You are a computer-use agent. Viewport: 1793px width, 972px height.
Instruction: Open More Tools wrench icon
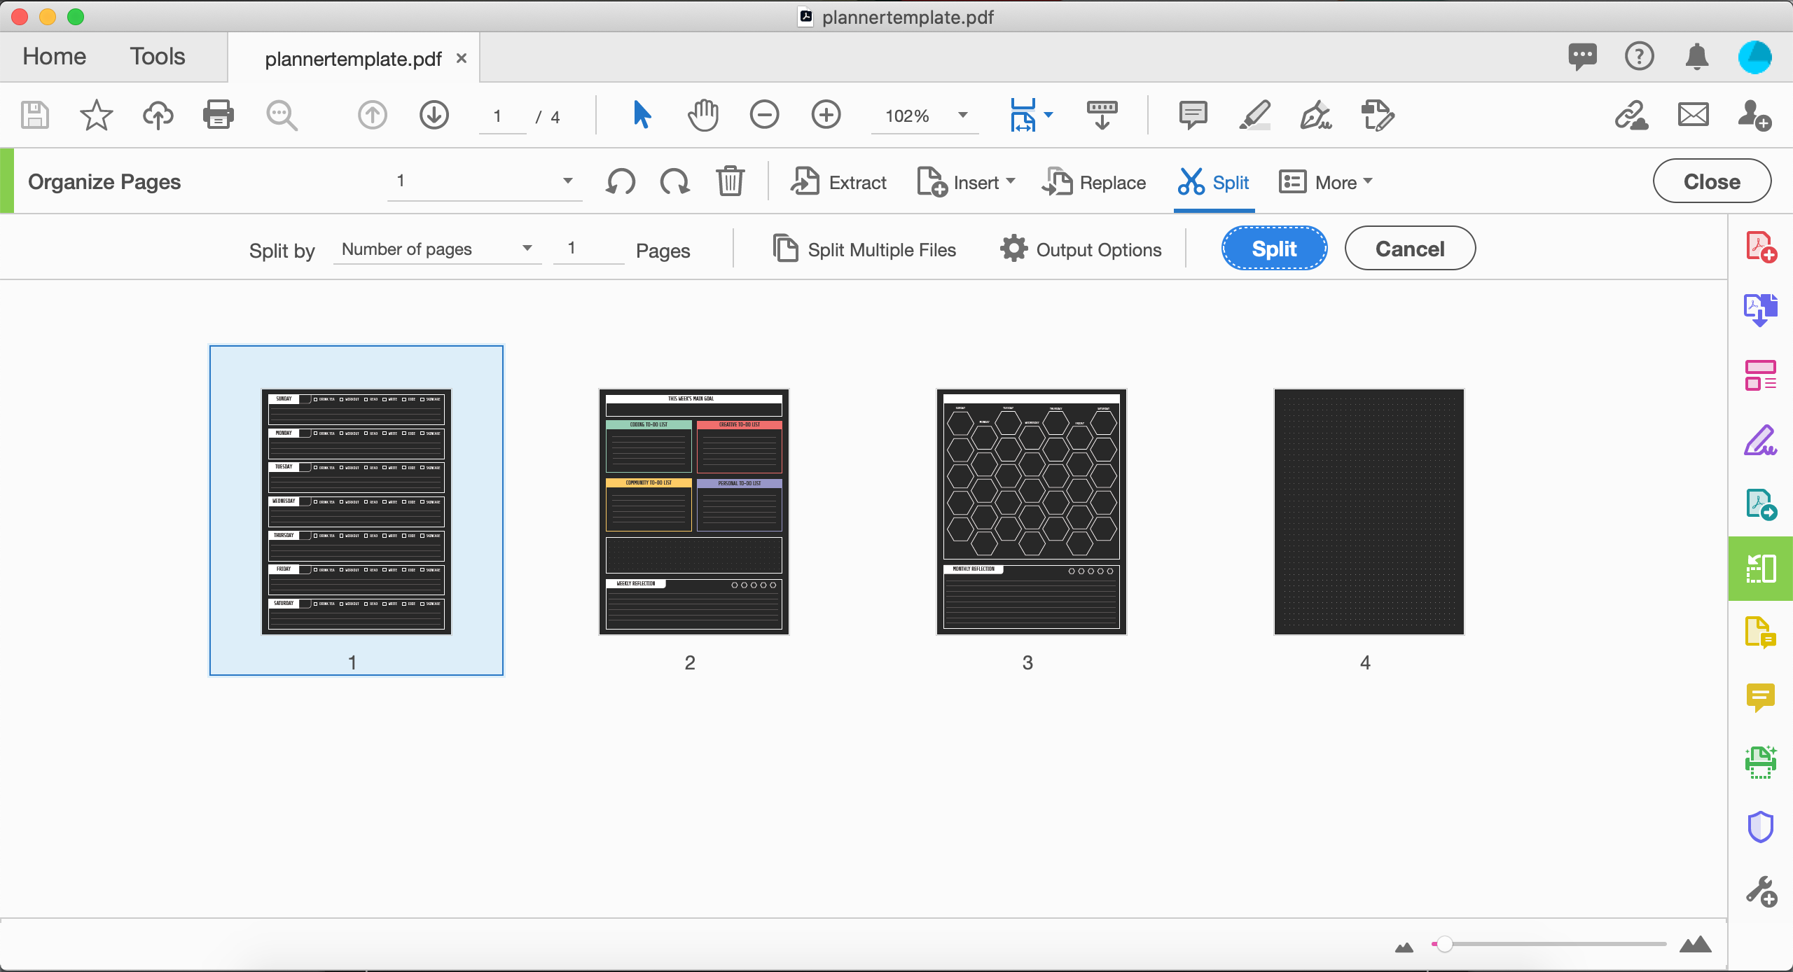(1760, 891)
